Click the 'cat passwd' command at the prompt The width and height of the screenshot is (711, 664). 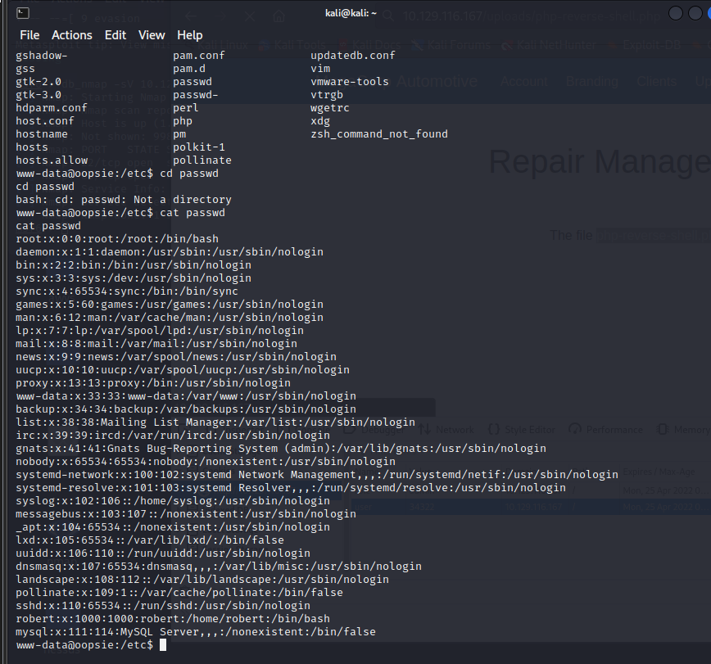[192, 213]
